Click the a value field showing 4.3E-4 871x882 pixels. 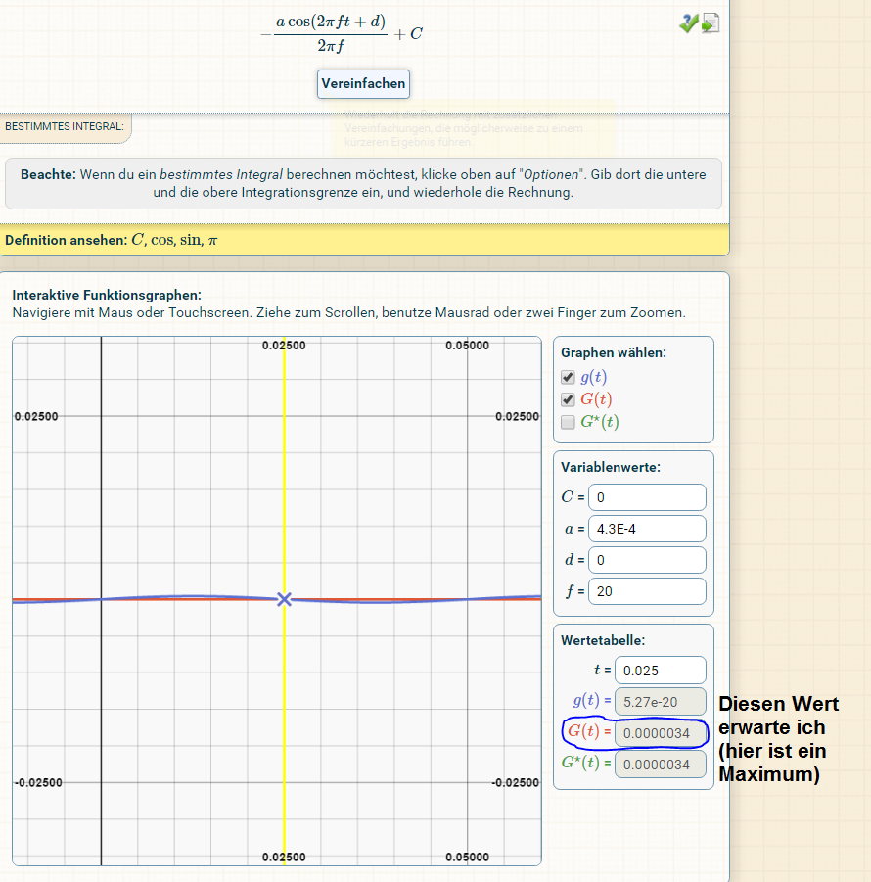coord(647,529)
